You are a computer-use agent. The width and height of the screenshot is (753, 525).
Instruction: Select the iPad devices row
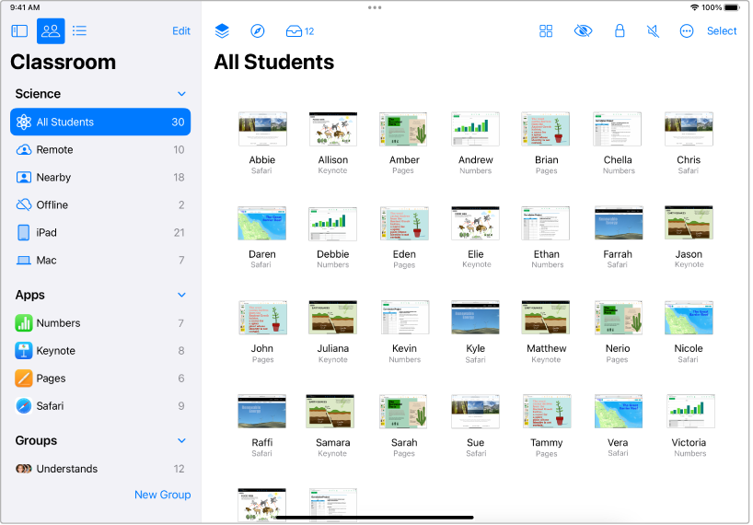tap(100, 232)
